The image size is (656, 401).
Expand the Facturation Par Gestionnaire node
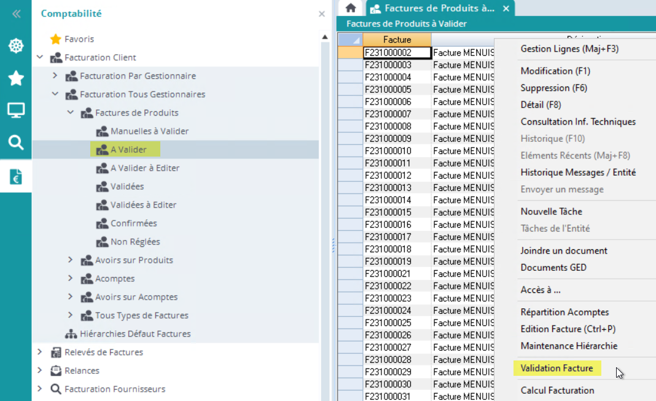55,76
